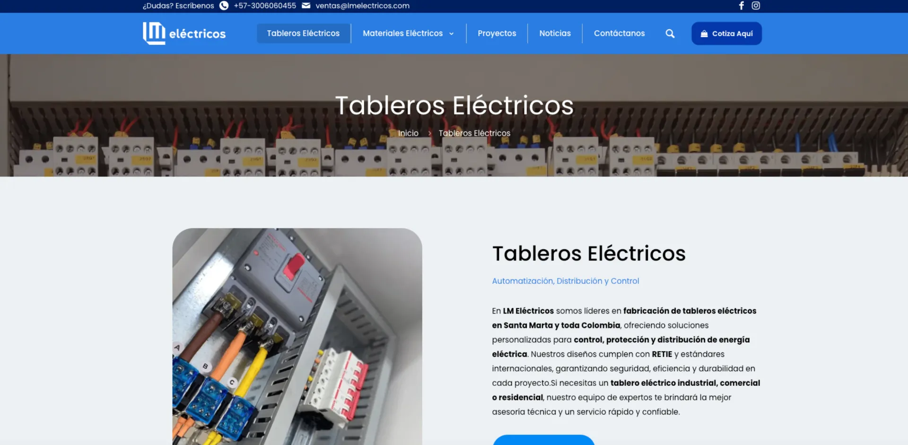Click the LM eléctricos logo
908x445 pixels.
point(184,34)
